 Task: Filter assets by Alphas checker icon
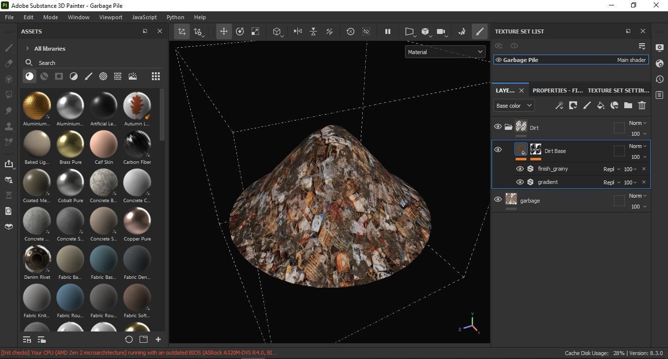click(103, 76)
